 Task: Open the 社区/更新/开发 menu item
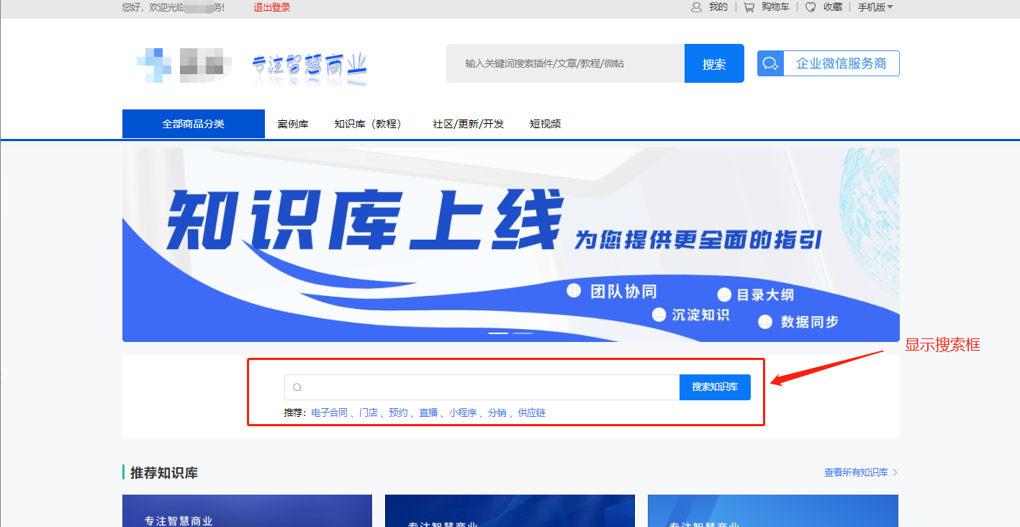click(468, 124)
